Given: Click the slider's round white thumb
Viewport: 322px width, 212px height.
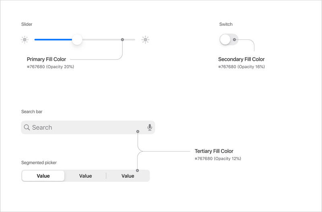Looking at the screenshot, I should point(77,39).
